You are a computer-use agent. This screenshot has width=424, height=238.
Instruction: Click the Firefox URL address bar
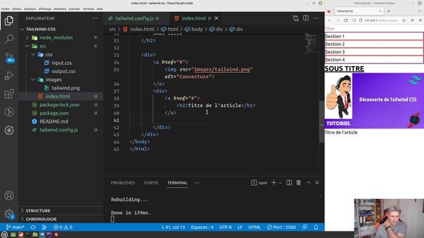(x=382, y=20)
